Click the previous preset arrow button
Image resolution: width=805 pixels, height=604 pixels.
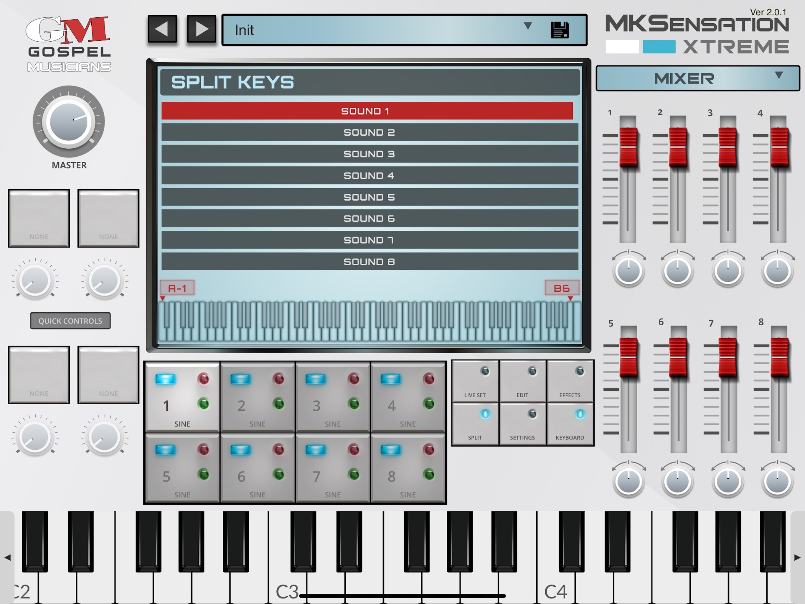coord(162,29)
